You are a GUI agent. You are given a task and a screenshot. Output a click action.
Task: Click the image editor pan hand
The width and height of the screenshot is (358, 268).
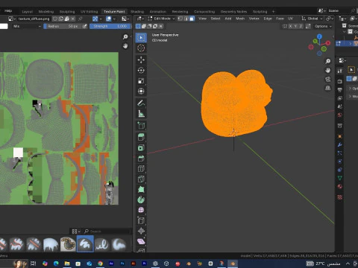pos(125,46)
